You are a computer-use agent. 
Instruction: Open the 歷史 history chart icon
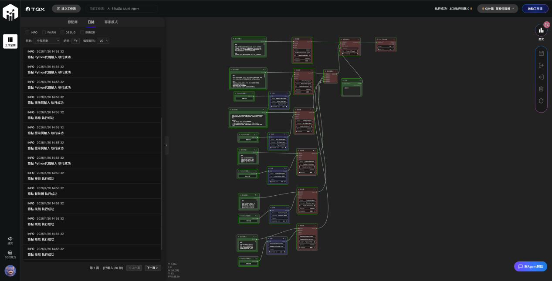pyautogui.click(x=541, y=30)
